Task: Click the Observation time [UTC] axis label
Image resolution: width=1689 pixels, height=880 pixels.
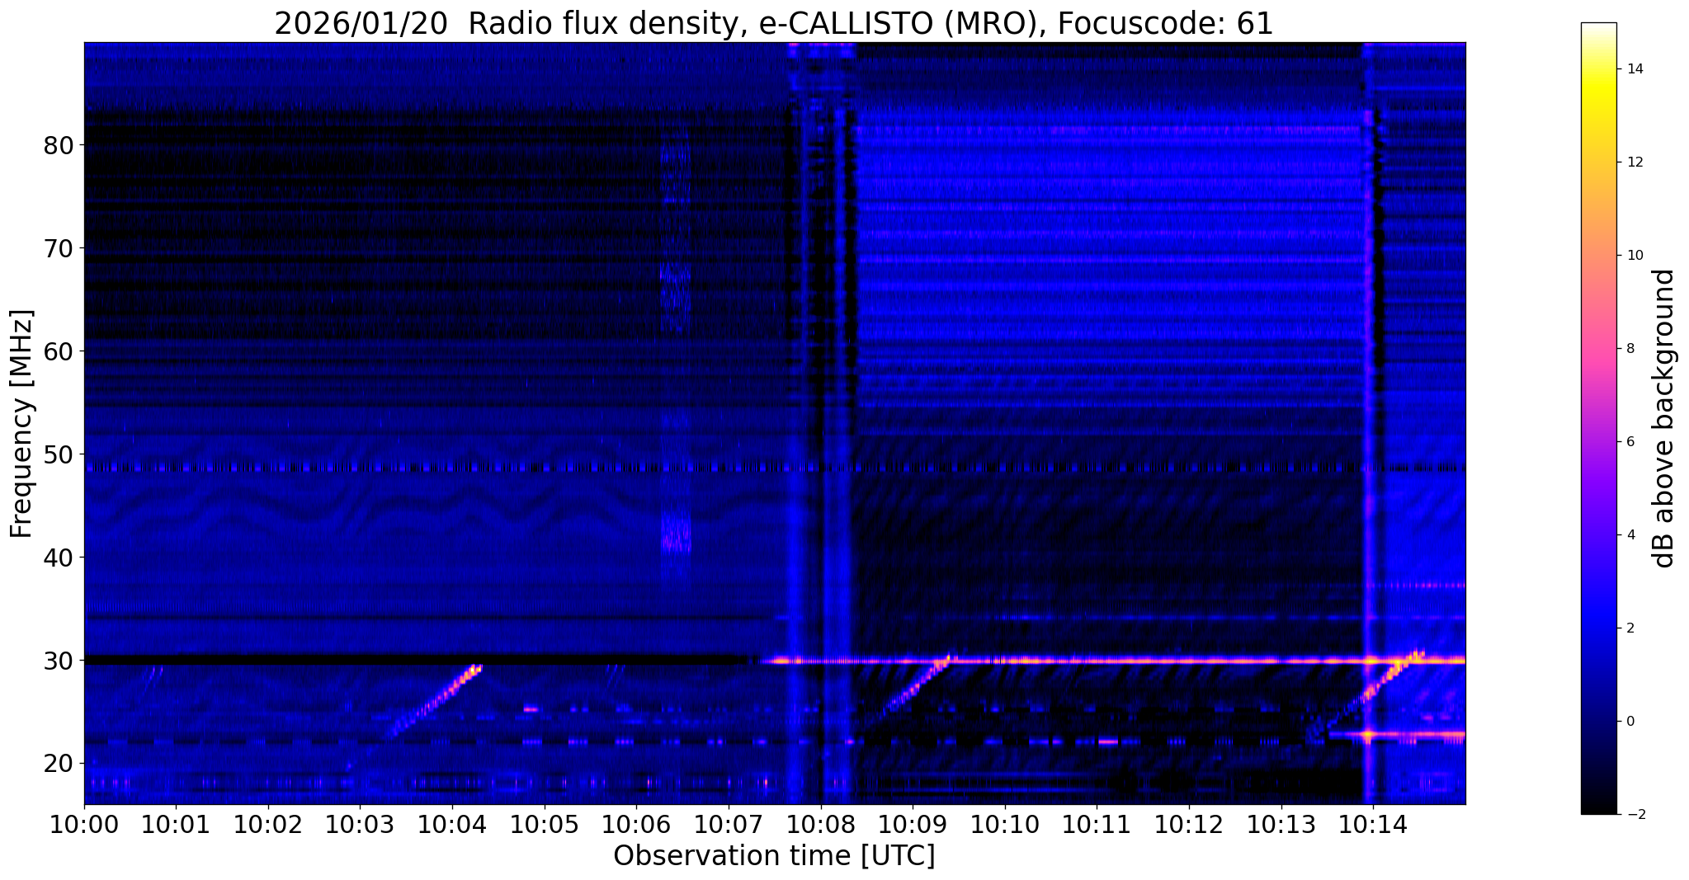Action: [774, 856]
